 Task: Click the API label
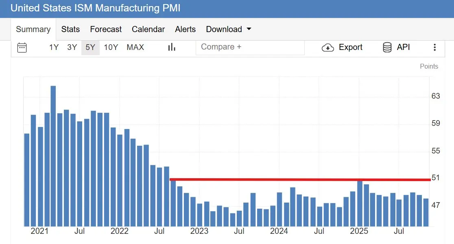(x=403, y=47)
